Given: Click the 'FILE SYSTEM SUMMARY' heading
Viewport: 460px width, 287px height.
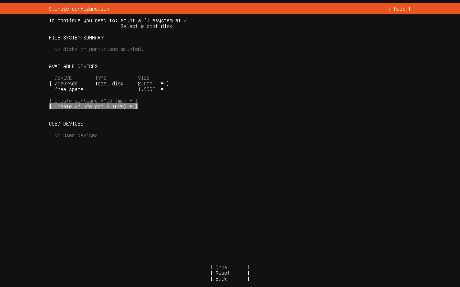Looking at the screenshot, I should point(76,38).
